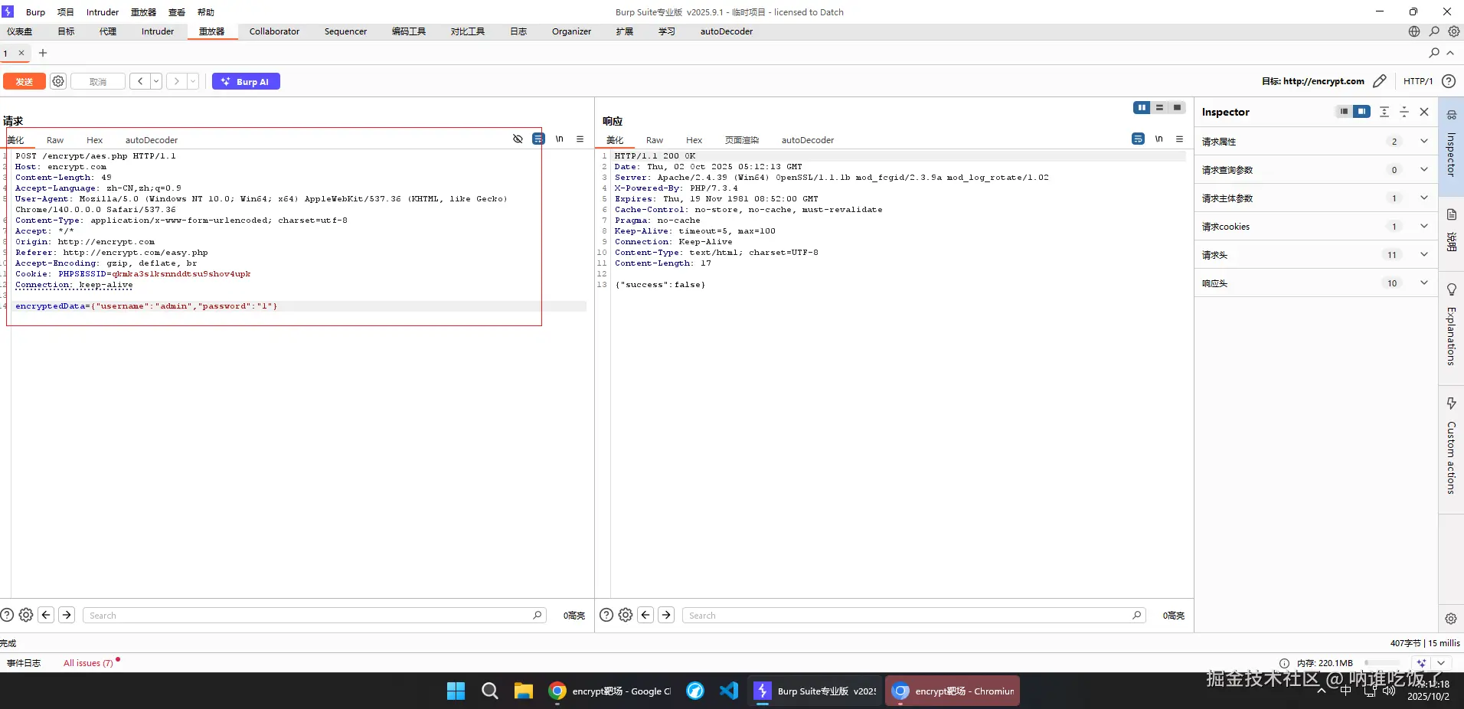Dock the Inspector panel on the left
Image resolution: width=1464 pixels, height=709 pixels.
(x=1344, y=112)
